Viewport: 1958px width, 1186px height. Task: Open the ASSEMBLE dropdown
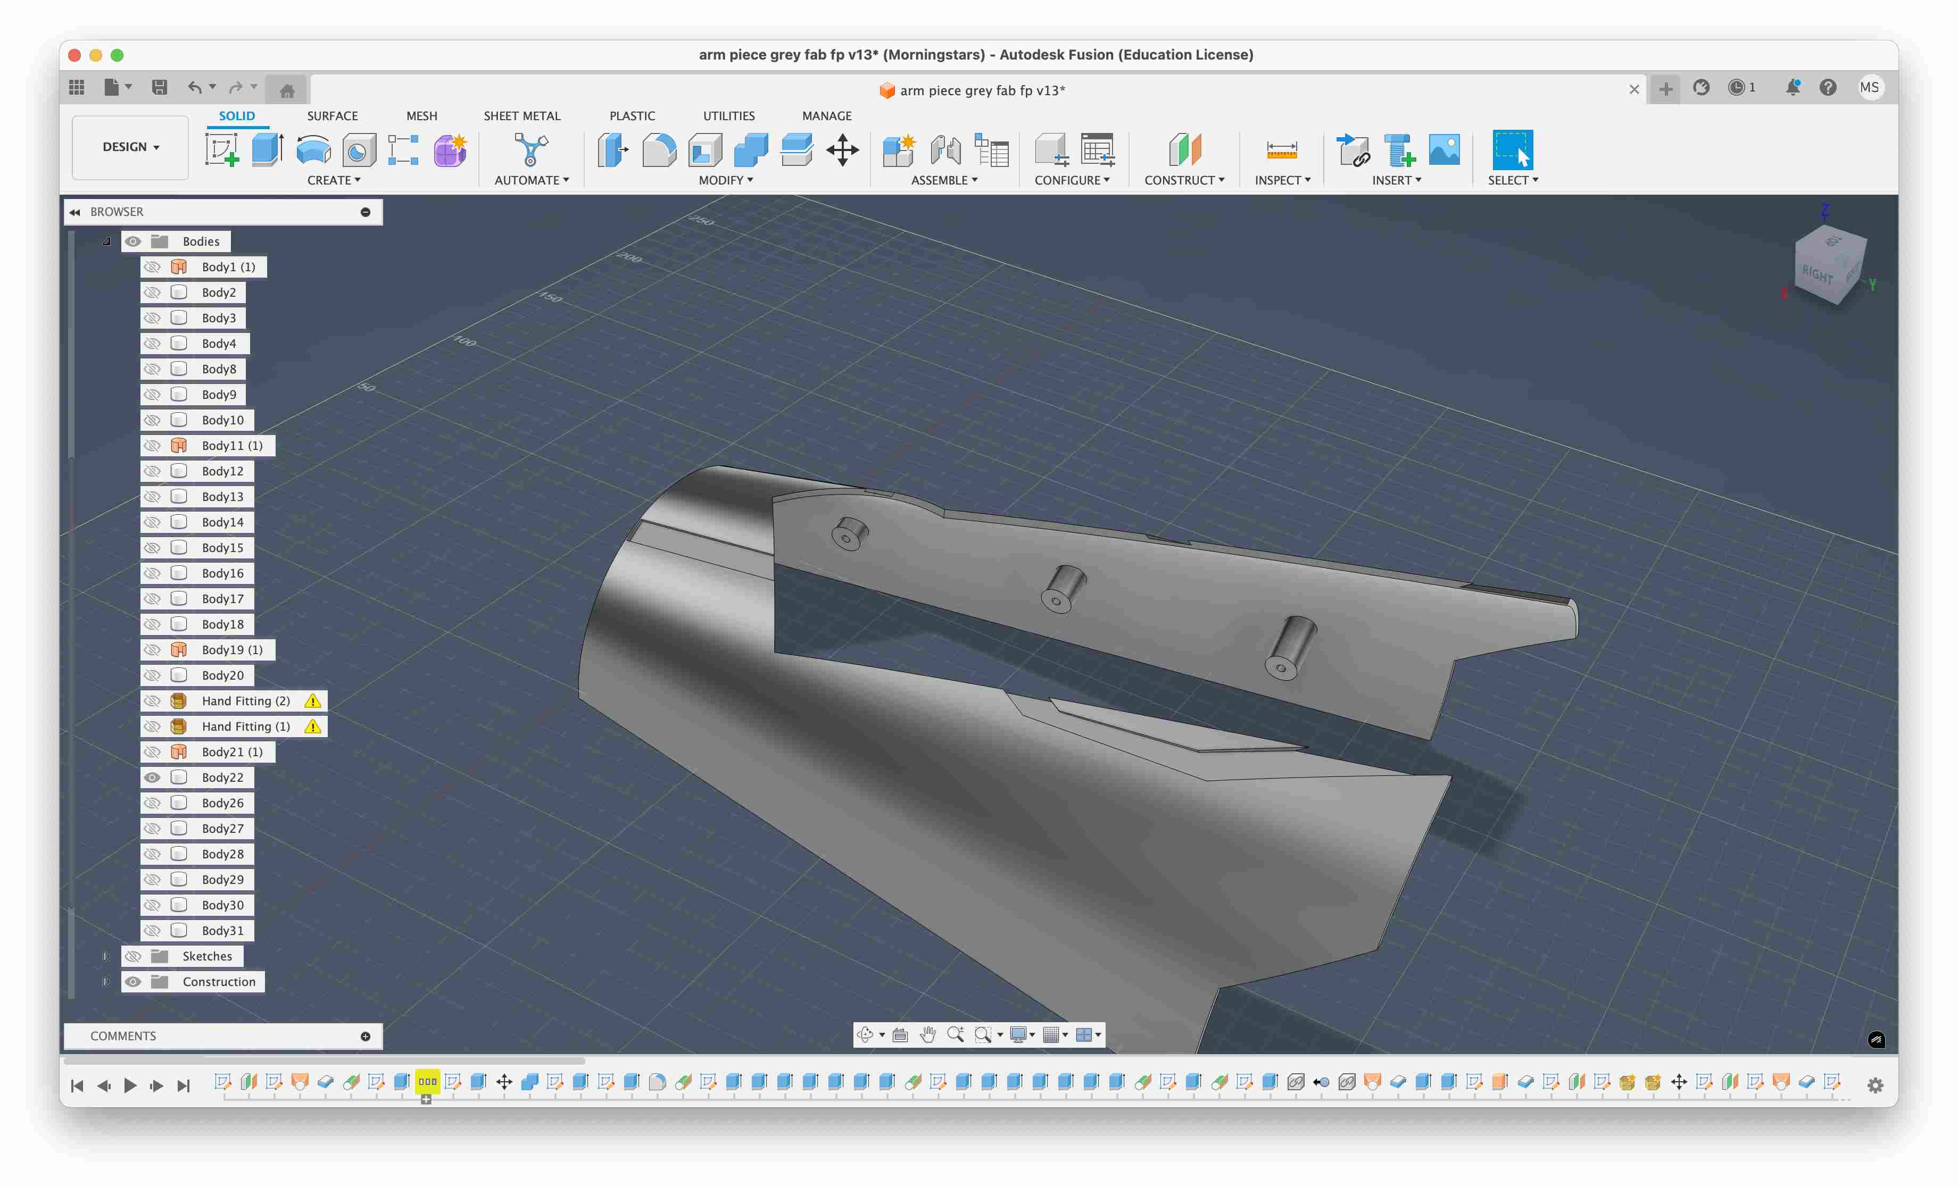point(944,180)
